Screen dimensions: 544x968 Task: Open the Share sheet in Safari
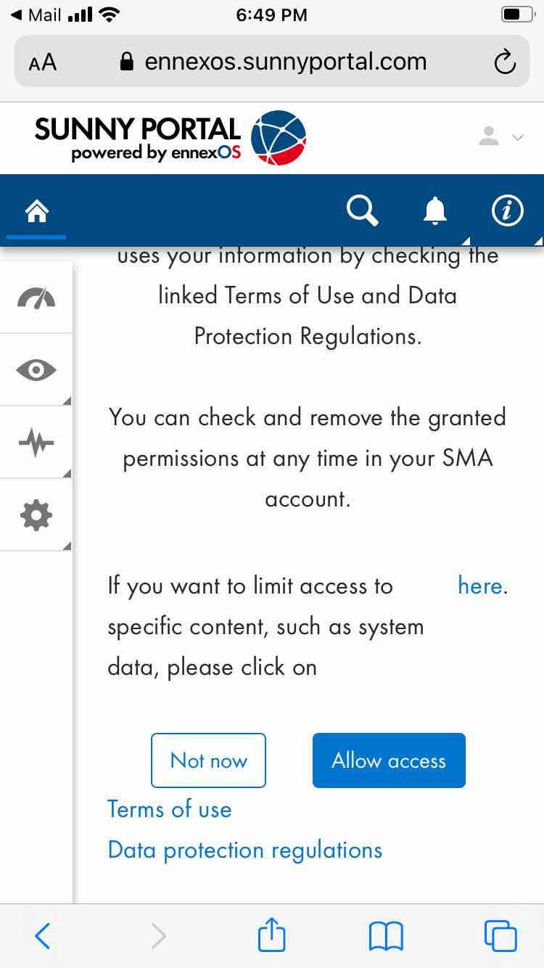click(x=271, y=935)
